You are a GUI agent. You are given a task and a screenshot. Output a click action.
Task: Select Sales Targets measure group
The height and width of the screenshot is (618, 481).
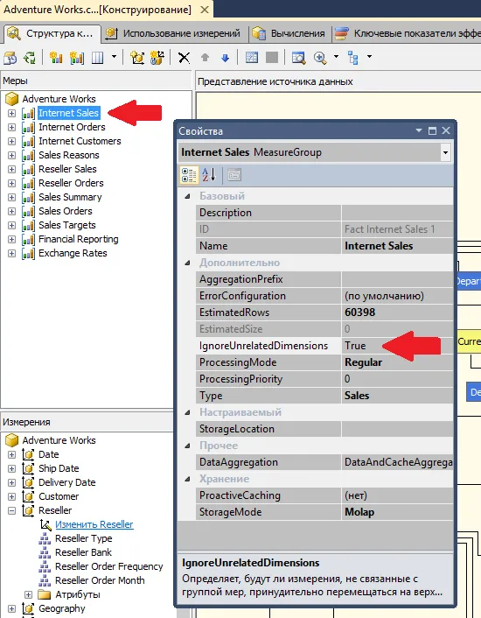(67, 225)
